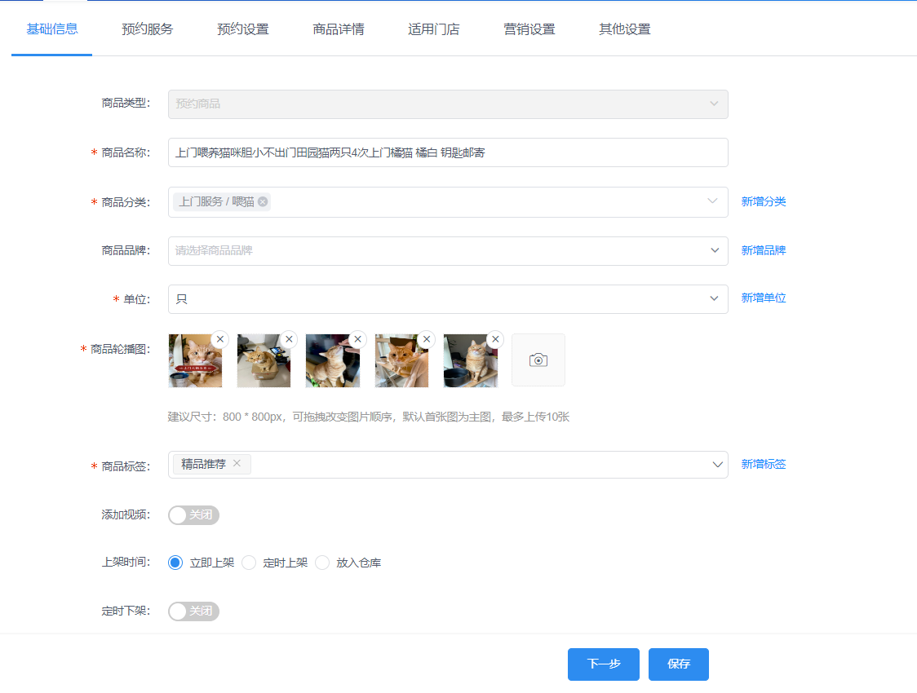Remove the third carousel image

point(357,339)
